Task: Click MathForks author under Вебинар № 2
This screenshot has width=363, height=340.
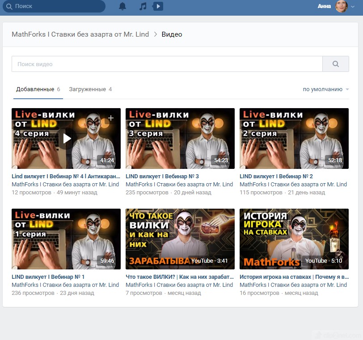Action: click(293, 185)
